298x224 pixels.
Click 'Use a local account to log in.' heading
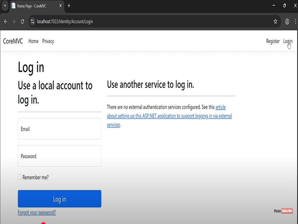pos(55,93)
